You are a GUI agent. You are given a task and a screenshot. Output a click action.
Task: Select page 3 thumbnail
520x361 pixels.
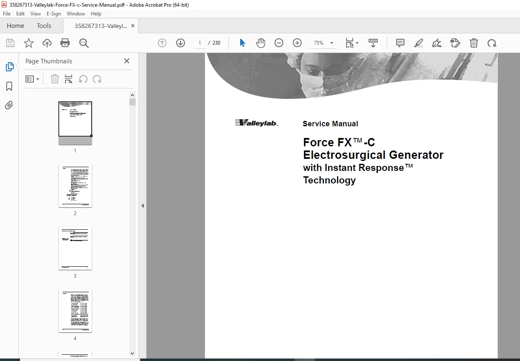click(x=75, y=248)
